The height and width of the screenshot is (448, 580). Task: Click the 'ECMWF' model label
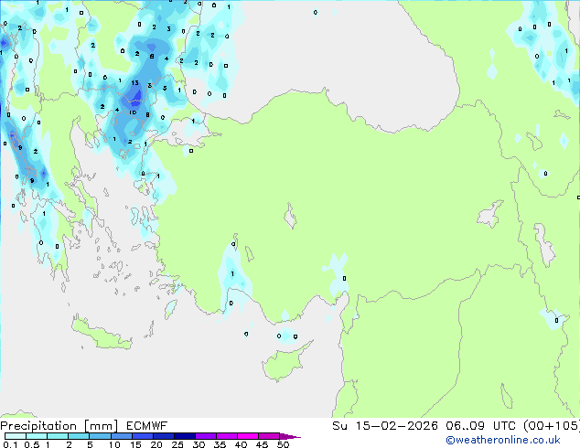[147, 426]
